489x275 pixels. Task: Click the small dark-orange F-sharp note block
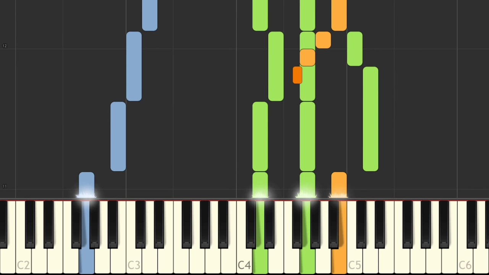point(297,75)
